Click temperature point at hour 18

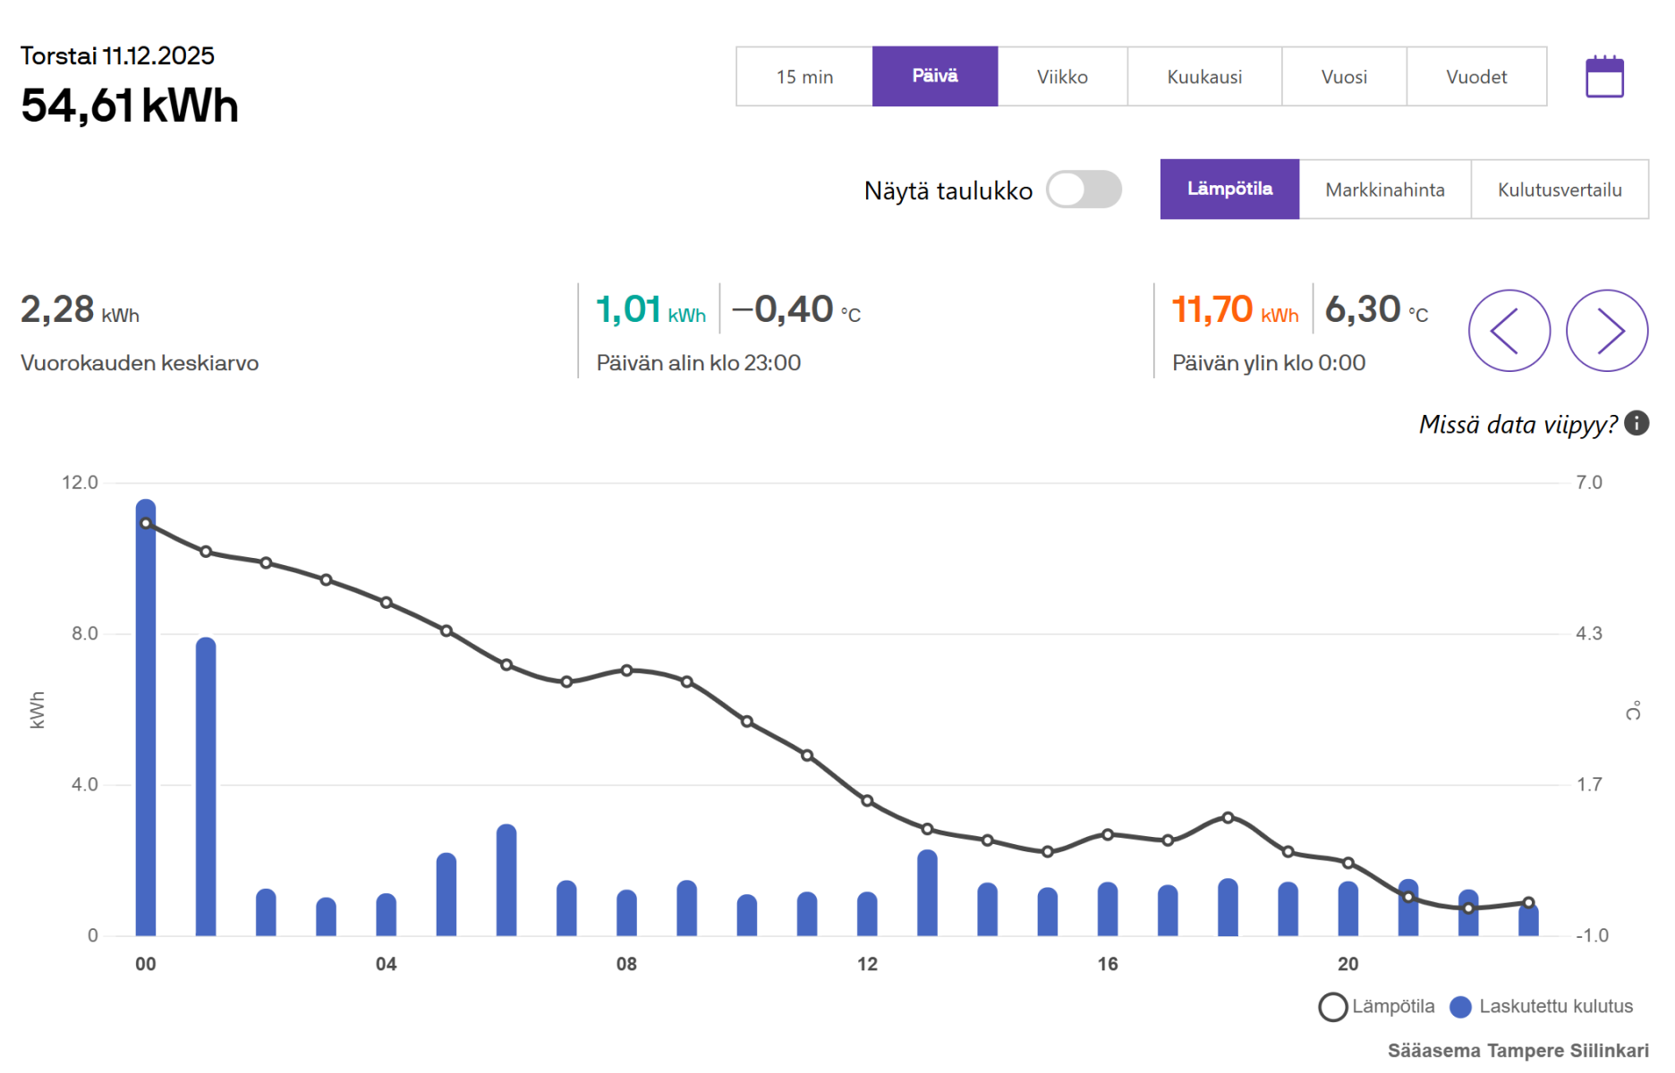click(x=1228, y=817)
